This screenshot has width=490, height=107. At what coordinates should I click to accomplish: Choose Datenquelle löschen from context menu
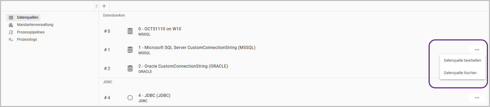(460, 73)
